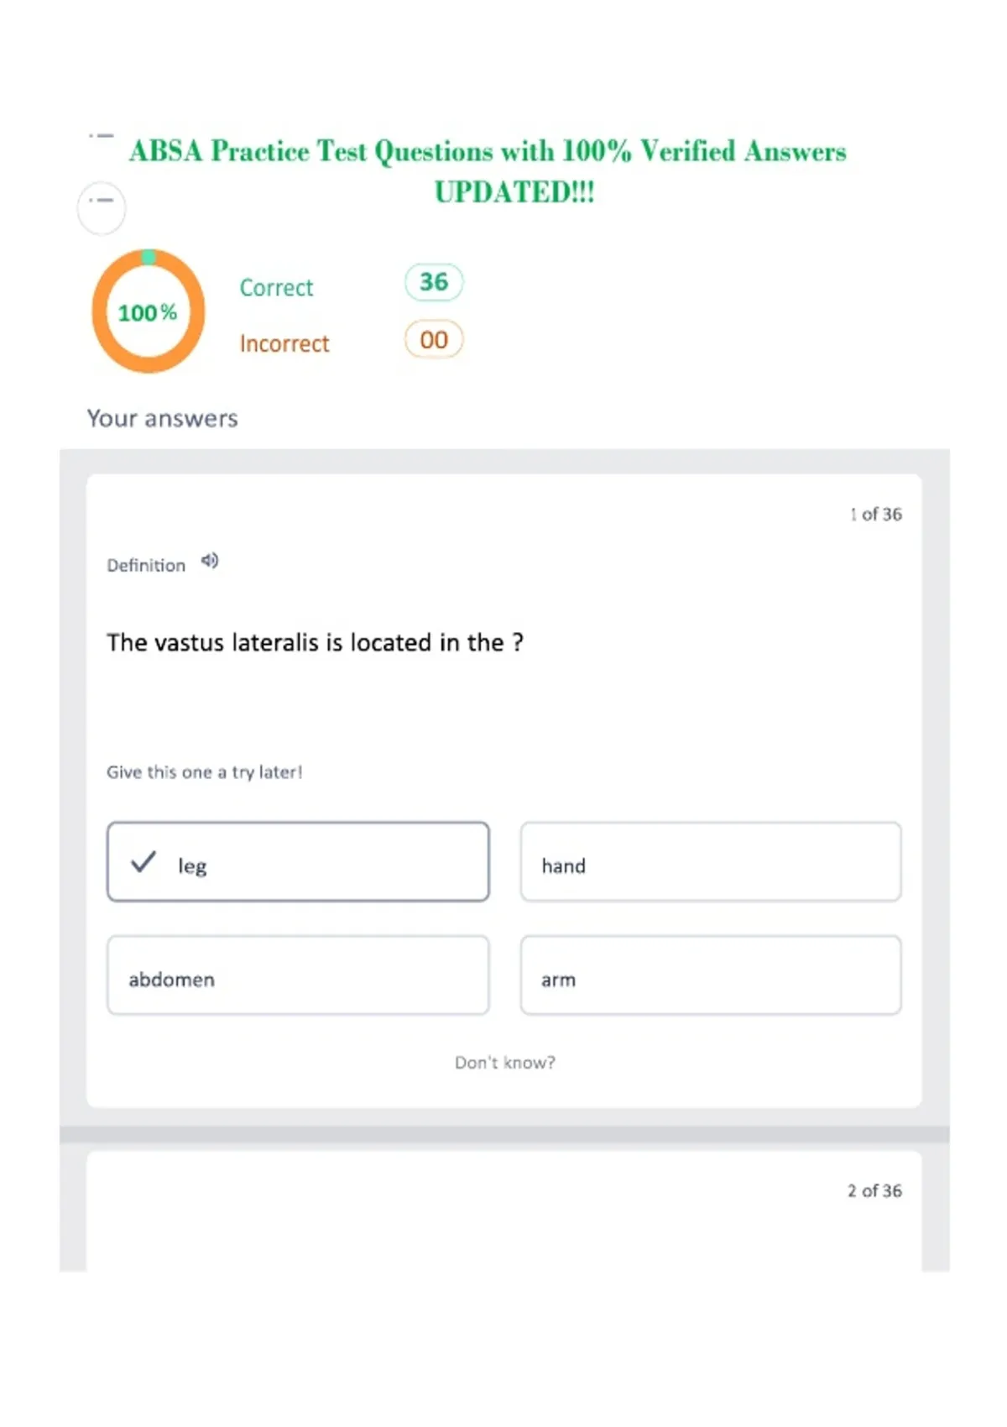The image size is (1007, 1427).
Task: Choose the 'abdomen' answer option
Action: [x=298, y=975]
